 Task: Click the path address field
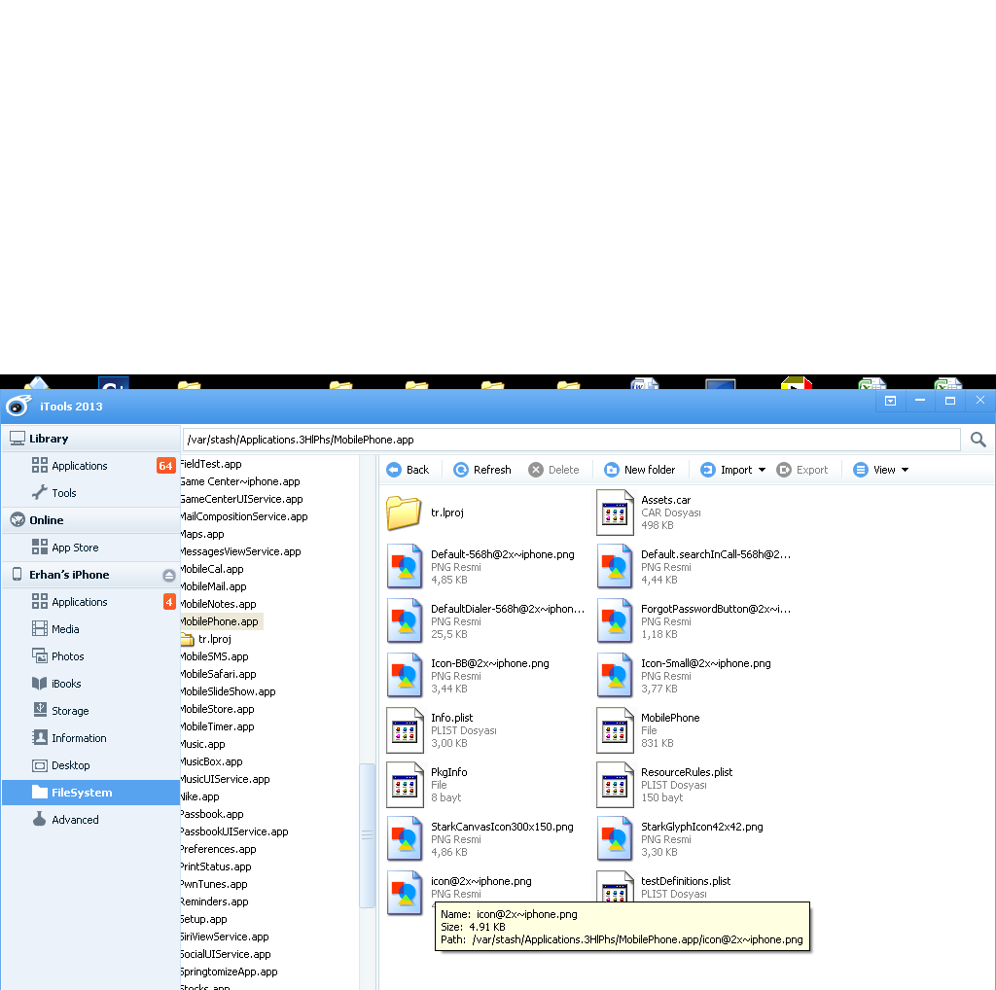(572, 440)
